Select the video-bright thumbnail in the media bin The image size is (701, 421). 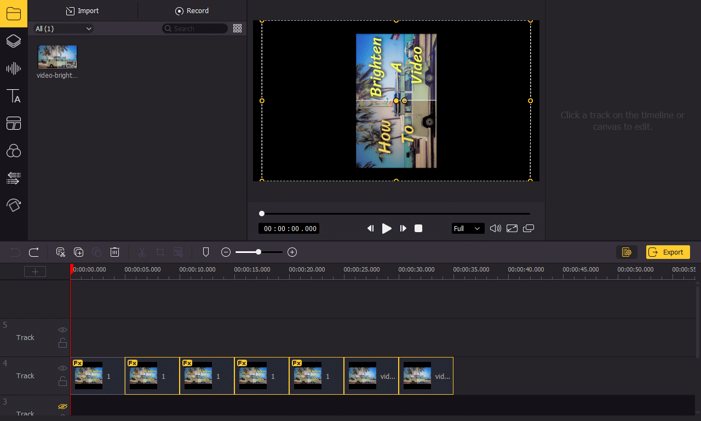(x=57, y=56)
